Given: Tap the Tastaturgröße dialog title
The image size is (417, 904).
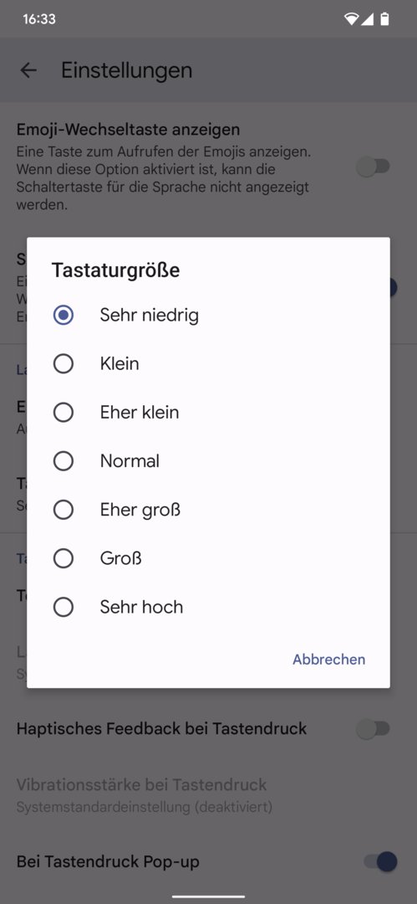Looking at the screenshot, I should (x=116, y=270).
